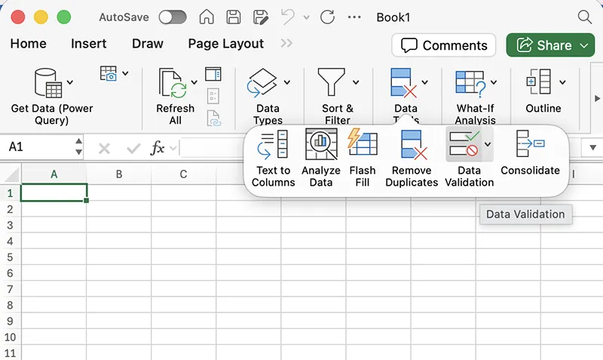The width and height of the screenshot is (603, 360).
Task: Click the formula bar Cancel X icon
Action: (x=104, y=148)
